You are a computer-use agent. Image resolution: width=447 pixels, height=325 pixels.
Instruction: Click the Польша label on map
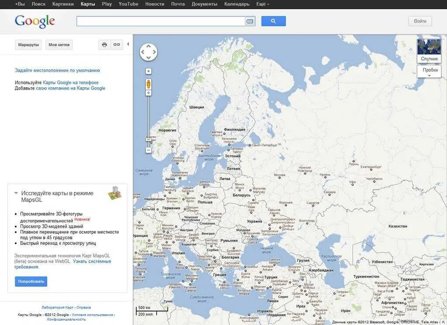click(x=205, y=202)
